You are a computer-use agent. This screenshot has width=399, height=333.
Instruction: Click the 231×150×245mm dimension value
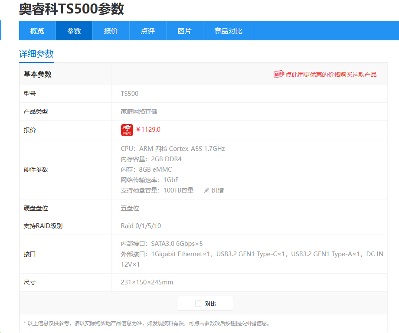(147, 282)
